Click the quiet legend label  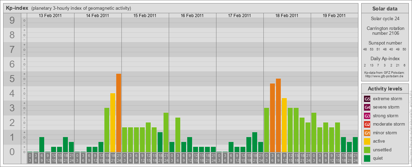[378, 158]
